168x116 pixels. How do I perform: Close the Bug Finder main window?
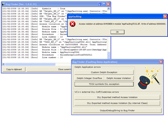coord(108,4)
